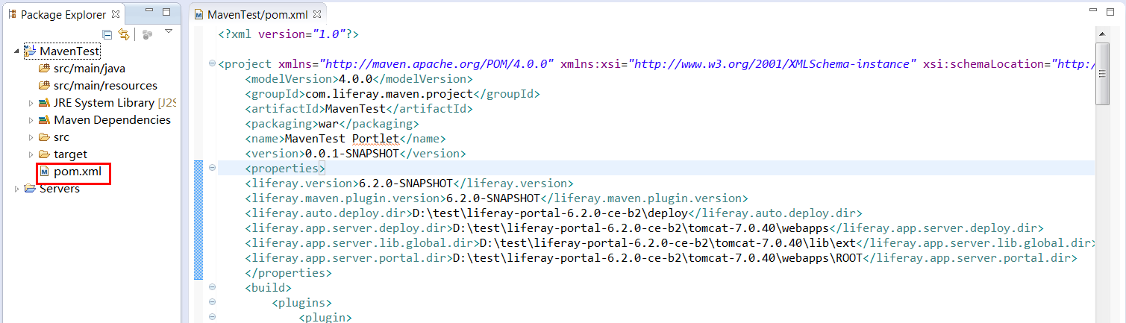The width and height of the screenshot is (1126, 323).
Task: Select the src/main/java source folder
Action: [89, 69]
